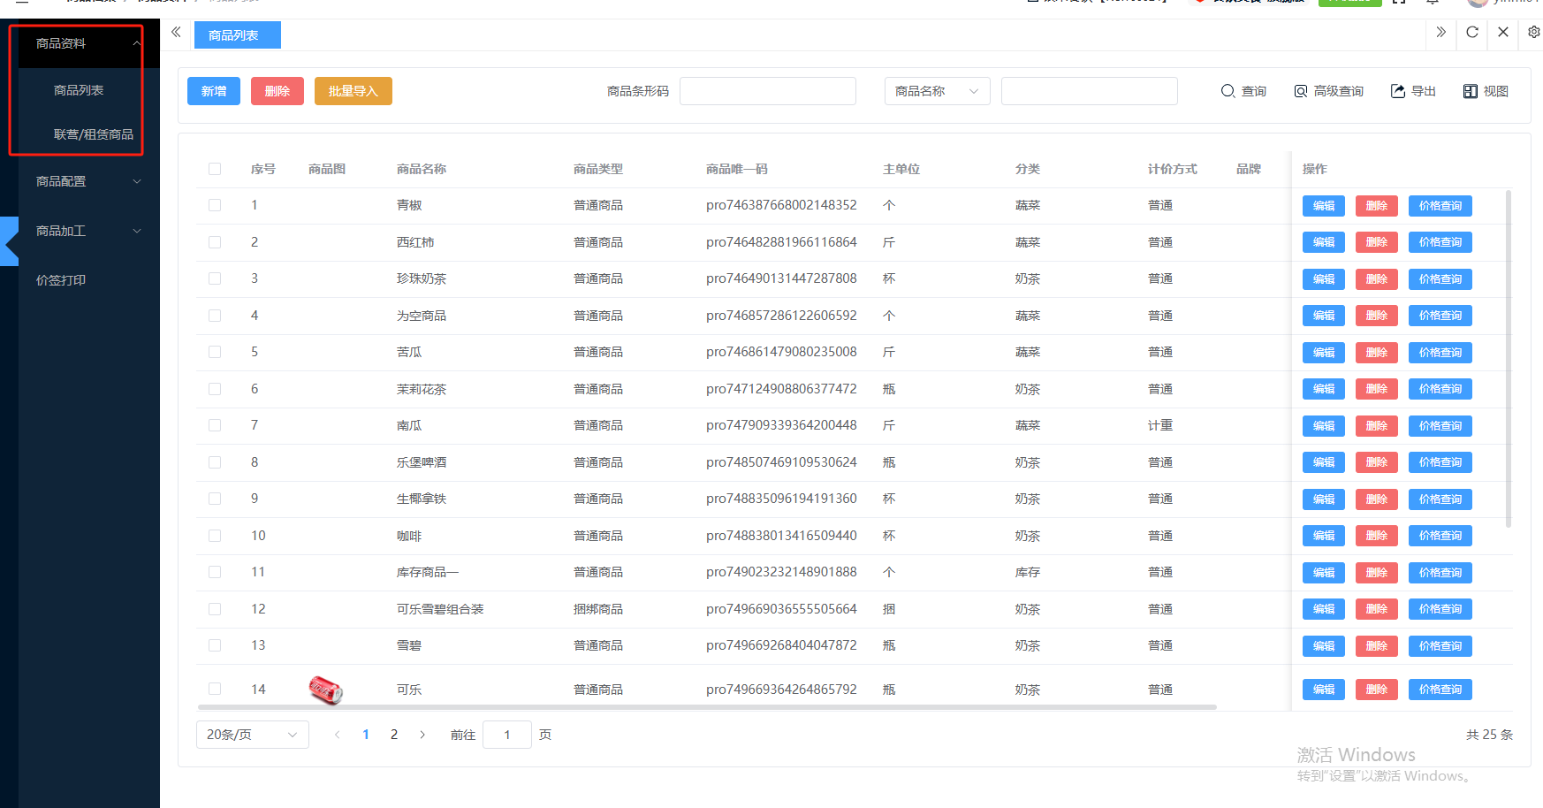Check the box for 珍珠奶茶 row
This screenshot has width=1543, height=808.
pyautogui.click(x=215, y=278)
